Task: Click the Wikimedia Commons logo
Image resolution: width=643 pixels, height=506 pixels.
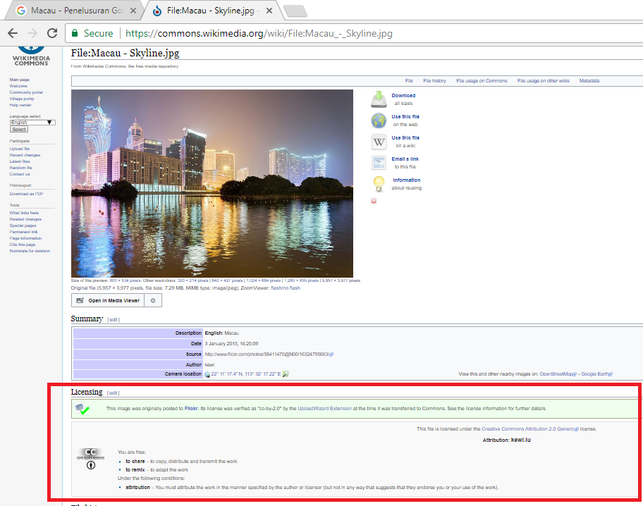Action: 31,52
